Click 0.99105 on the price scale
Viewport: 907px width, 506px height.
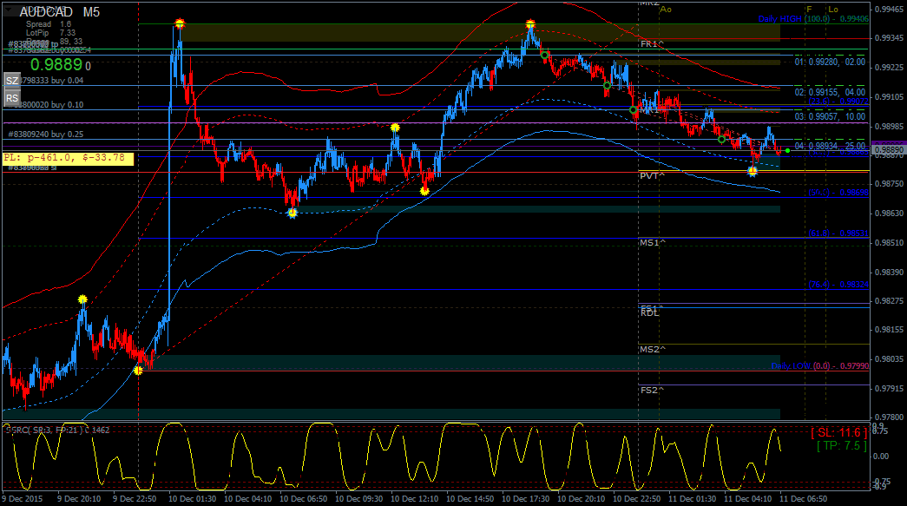[889, 97]
